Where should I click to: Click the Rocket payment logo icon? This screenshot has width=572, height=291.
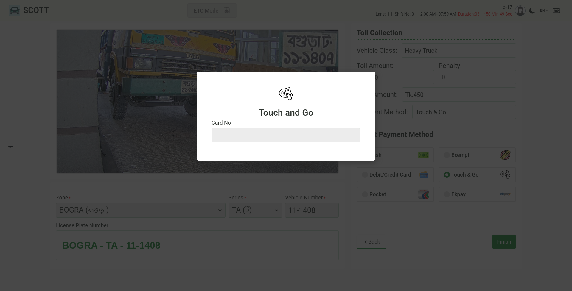(x=423, y=194)
